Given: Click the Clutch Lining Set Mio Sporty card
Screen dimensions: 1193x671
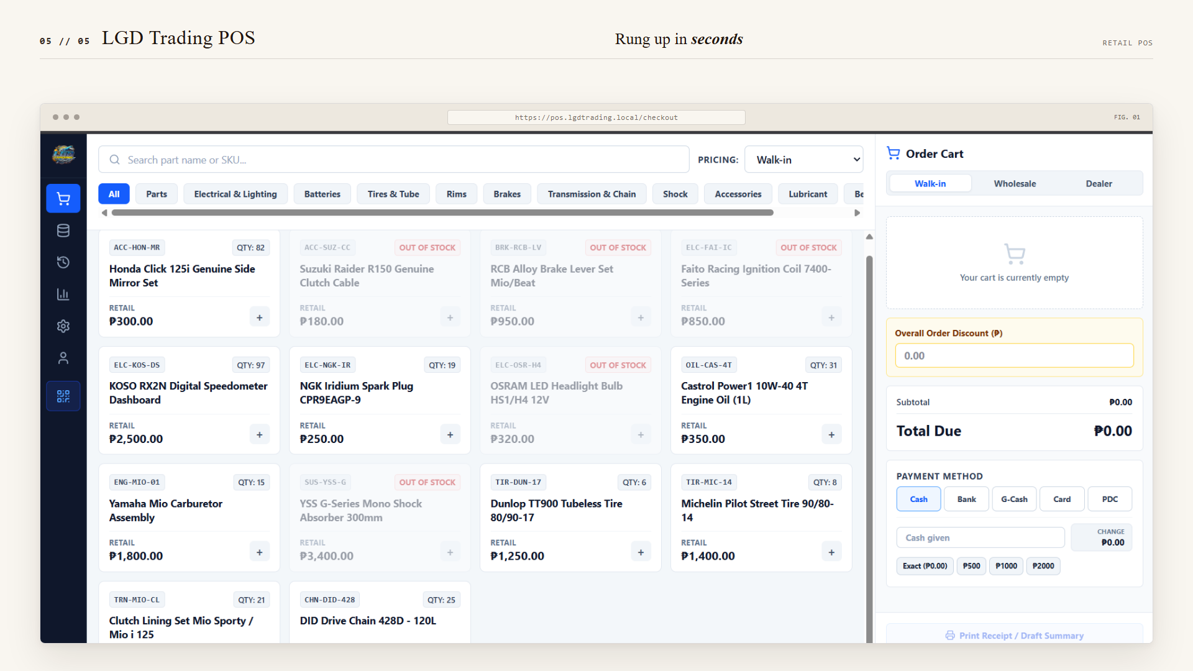Looking at the screenshot, I should coord(189,613).
